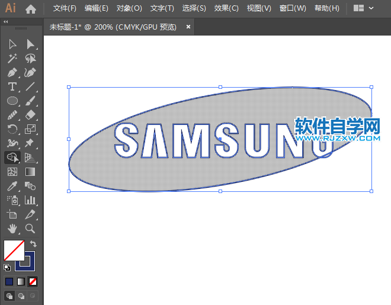
Task: Select the Shape Builder tool
Action: click(12, 158)
